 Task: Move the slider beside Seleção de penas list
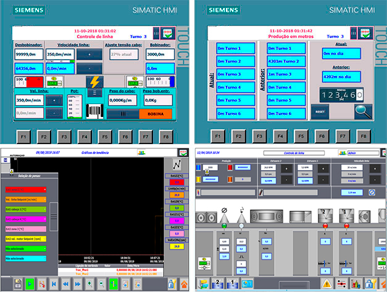coord(54,217)
